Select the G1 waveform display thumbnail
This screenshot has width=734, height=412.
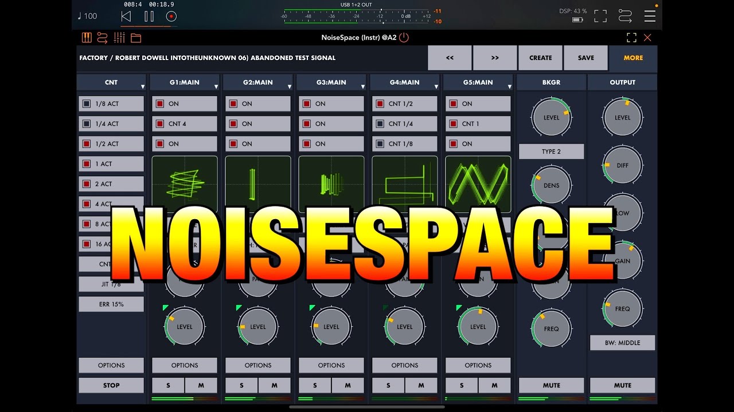[x=185, y=184]
